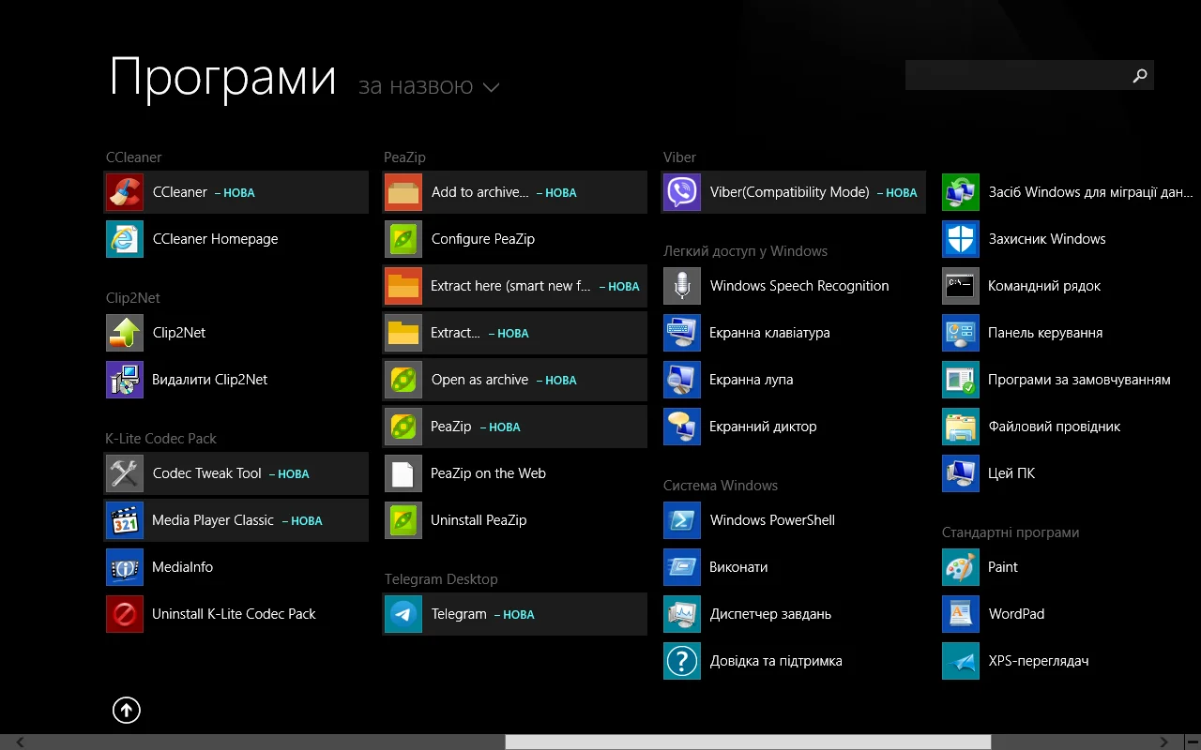Click the up arrow circle button
This screenshot has width=1201, height=750.
(x=127, y=711)
